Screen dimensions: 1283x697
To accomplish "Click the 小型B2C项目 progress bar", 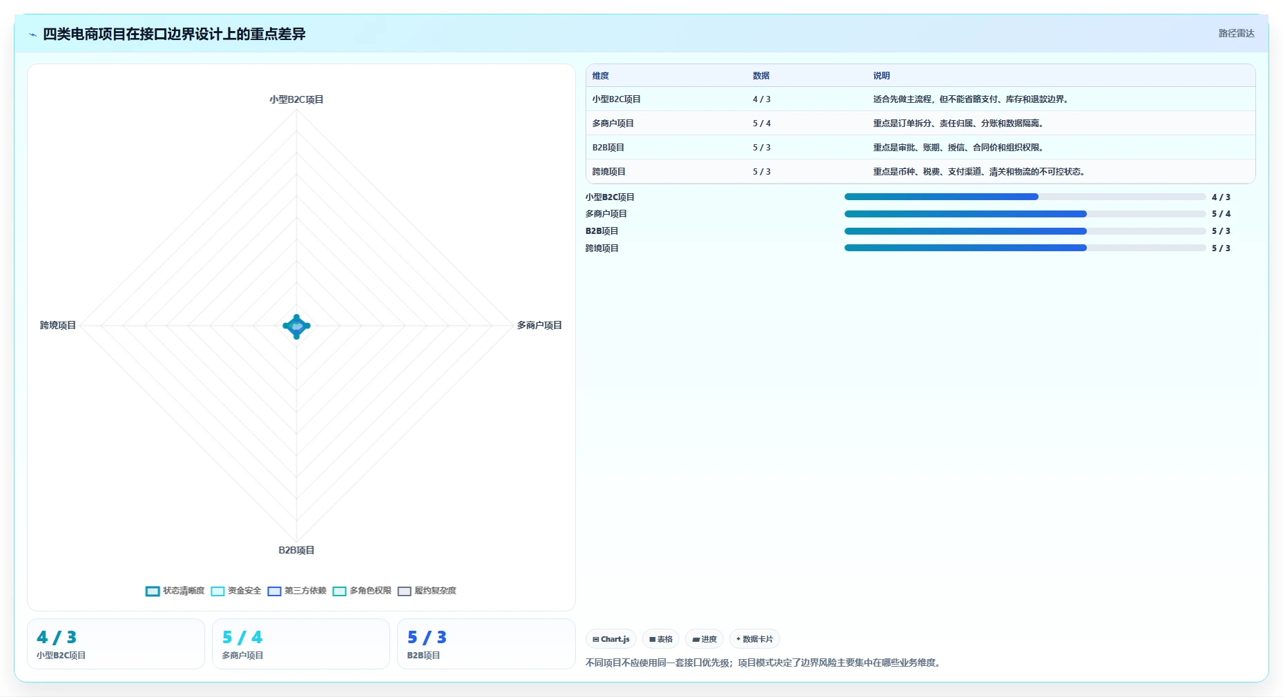I will [x=1025, y=197].
